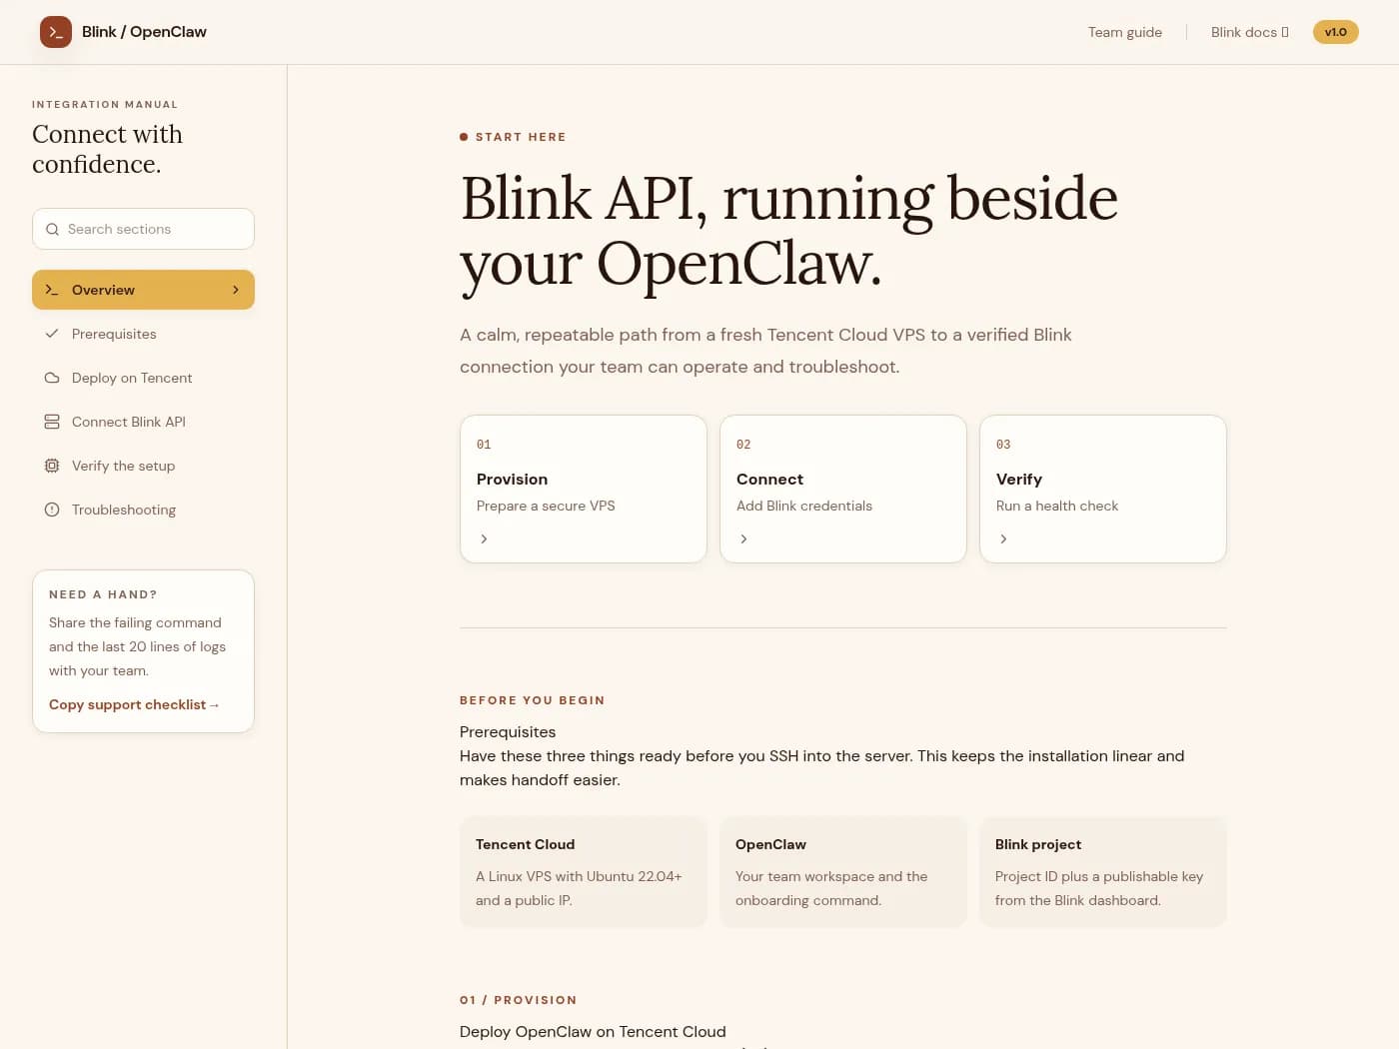Screen dimensions: 1399x1049
Task: Go to Verify the setup section
Action: pos(143,466)
